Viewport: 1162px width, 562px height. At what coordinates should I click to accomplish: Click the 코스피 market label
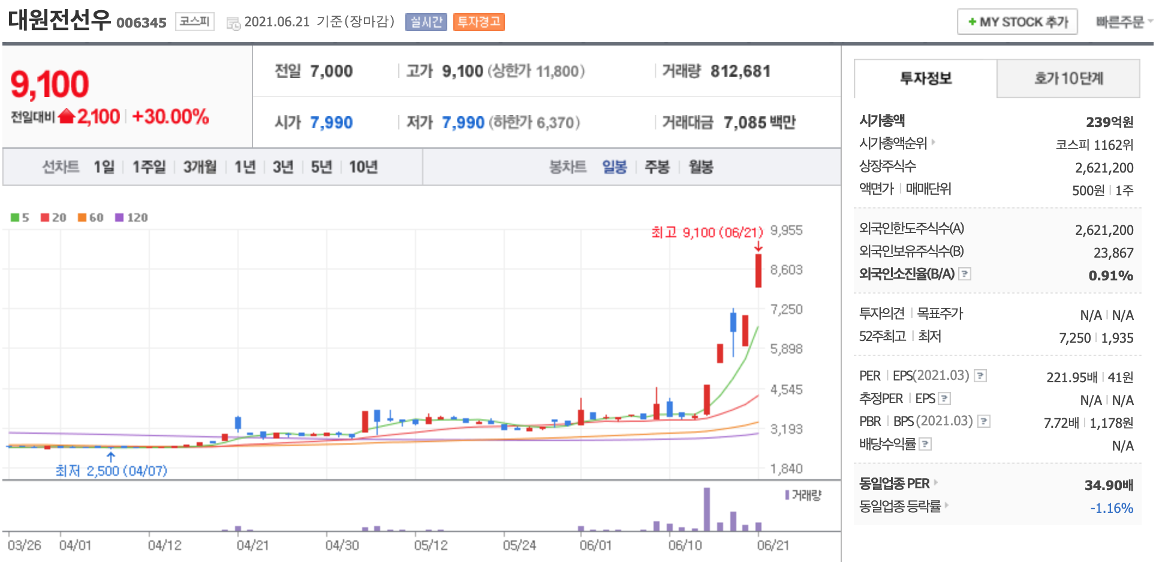point(195,22)
